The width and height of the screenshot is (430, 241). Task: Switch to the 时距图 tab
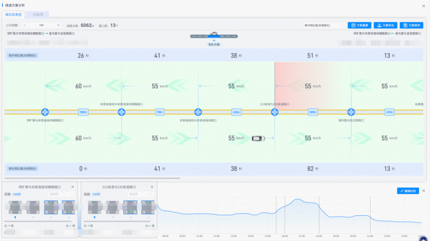pyautogui.click(x=38, y=15)
